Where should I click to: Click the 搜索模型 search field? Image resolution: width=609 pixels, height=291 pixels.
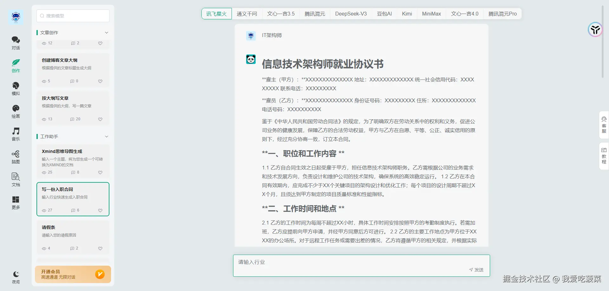click(x=73, y=16)
